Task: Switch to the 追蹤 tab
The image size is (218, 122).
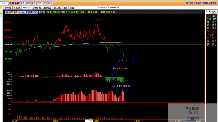Action: [65, 8]
